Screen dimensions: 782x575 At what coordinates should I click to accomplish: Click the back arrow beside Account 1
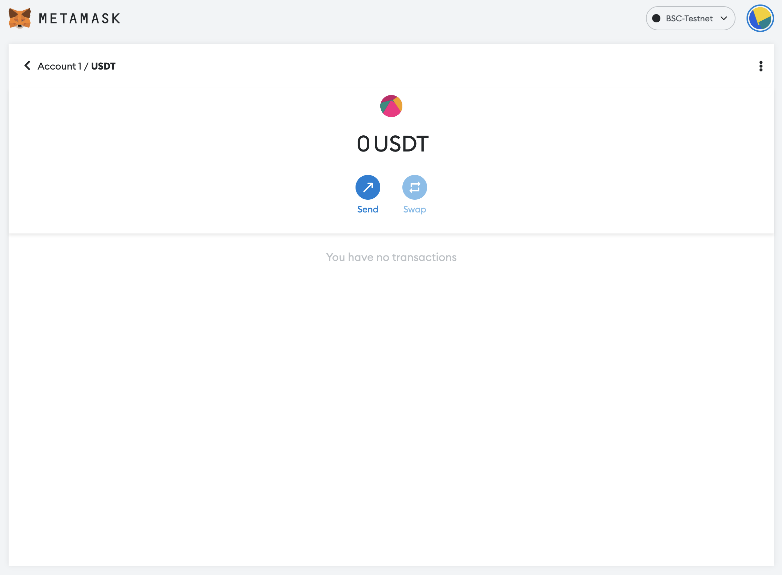point(27,65)
